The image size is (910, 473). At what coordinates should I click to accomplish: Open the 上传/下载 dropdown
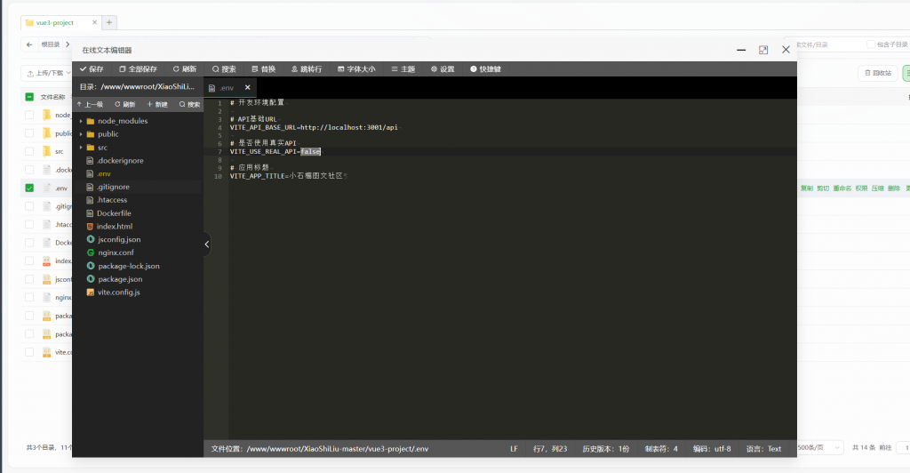pyautogui.click(x=46, y=73)
